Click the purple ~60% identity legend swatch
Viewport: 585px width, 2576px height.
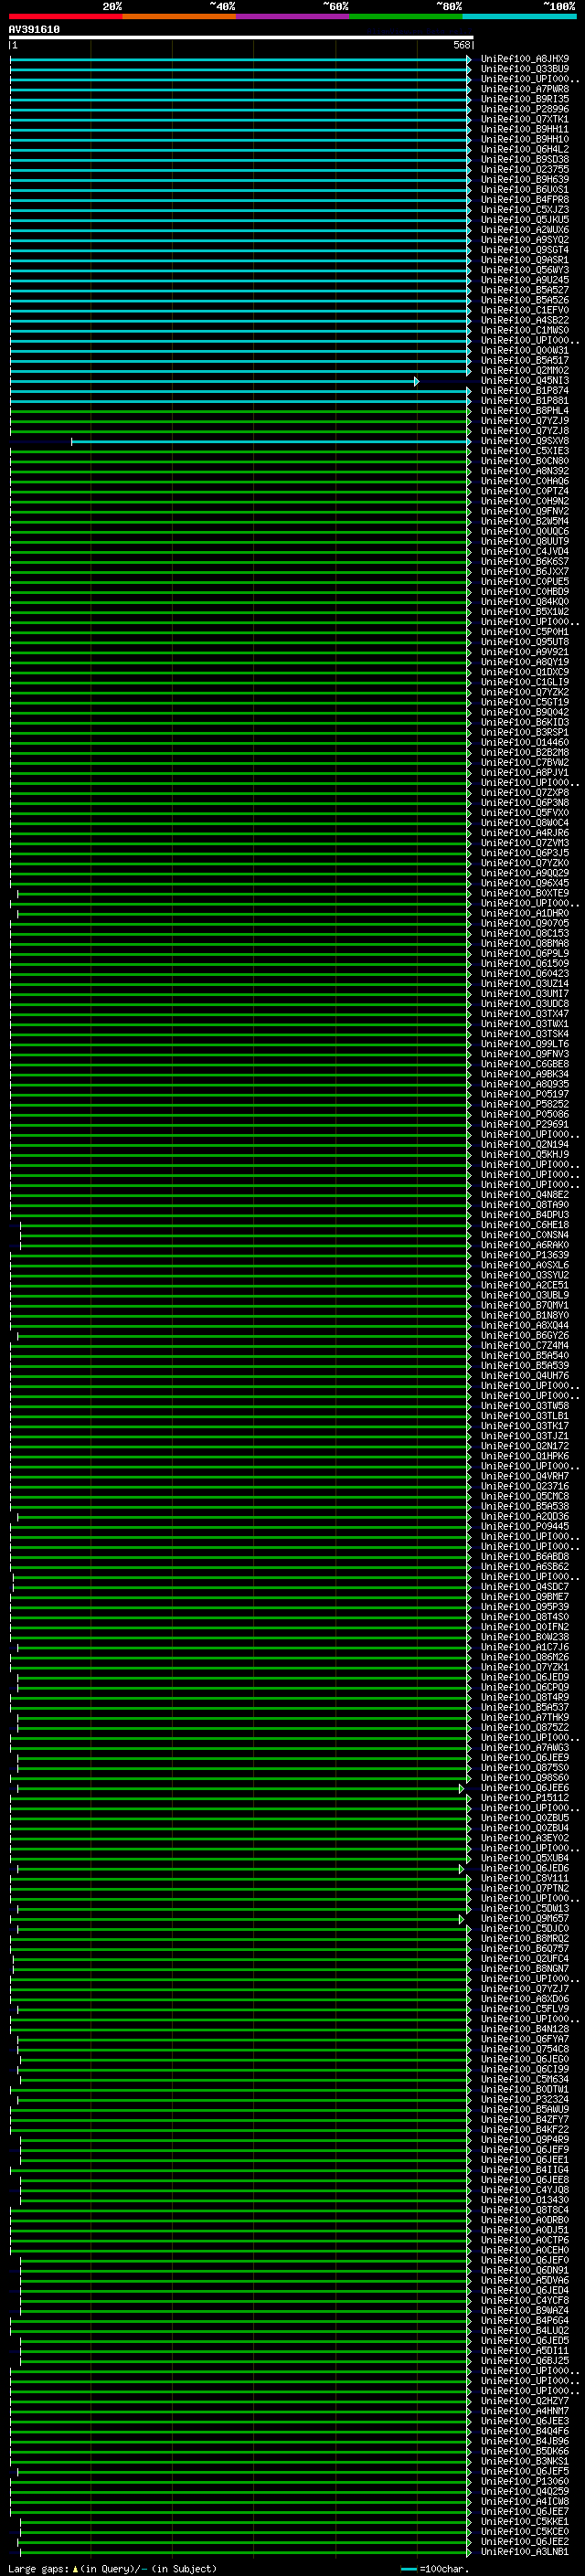click(293, 16)
